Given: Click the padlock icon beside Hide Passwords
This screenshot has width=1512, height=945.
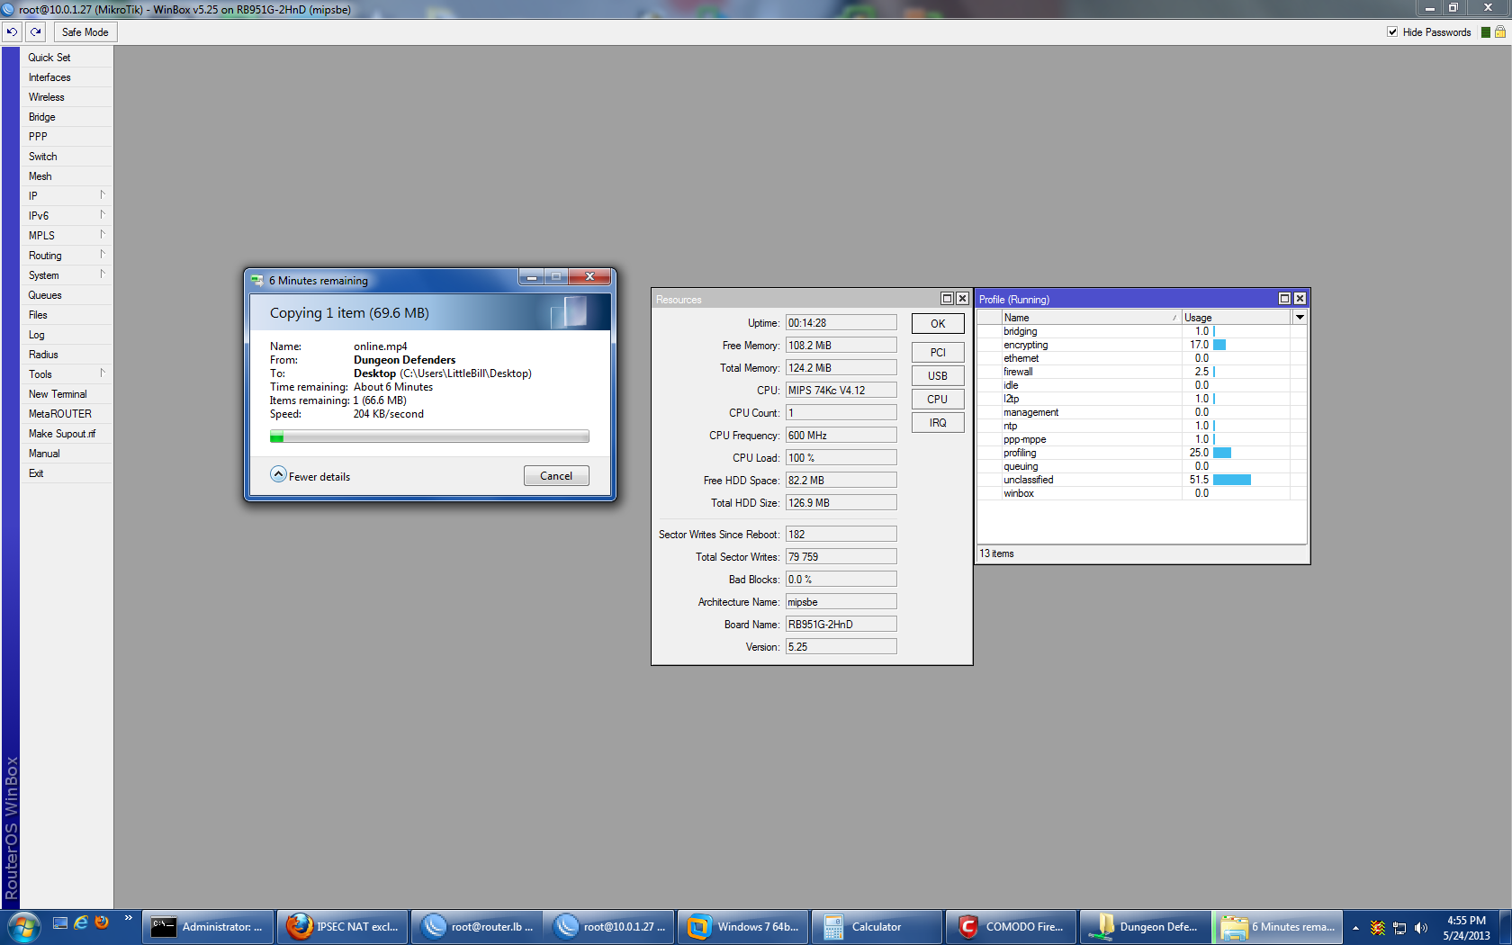Looking at the screenshot, I should 1500,31.
